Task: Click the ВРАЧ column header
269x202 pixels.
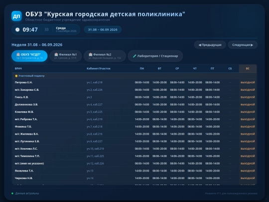Action: (x=18, y=68)
